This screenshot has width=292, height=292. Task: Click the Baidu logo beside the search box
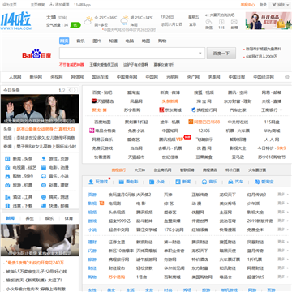tap(36, 54)
